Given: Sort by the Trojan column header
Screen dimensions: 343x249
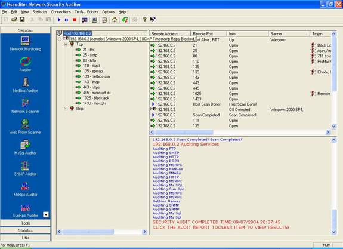Looking at the screenshot, I should (x=320, y=33).
